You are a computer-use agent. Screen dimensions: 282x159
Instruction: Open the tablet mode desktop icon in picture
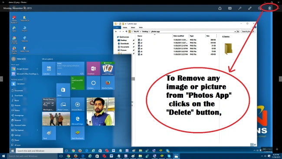[x=25, y=50]
